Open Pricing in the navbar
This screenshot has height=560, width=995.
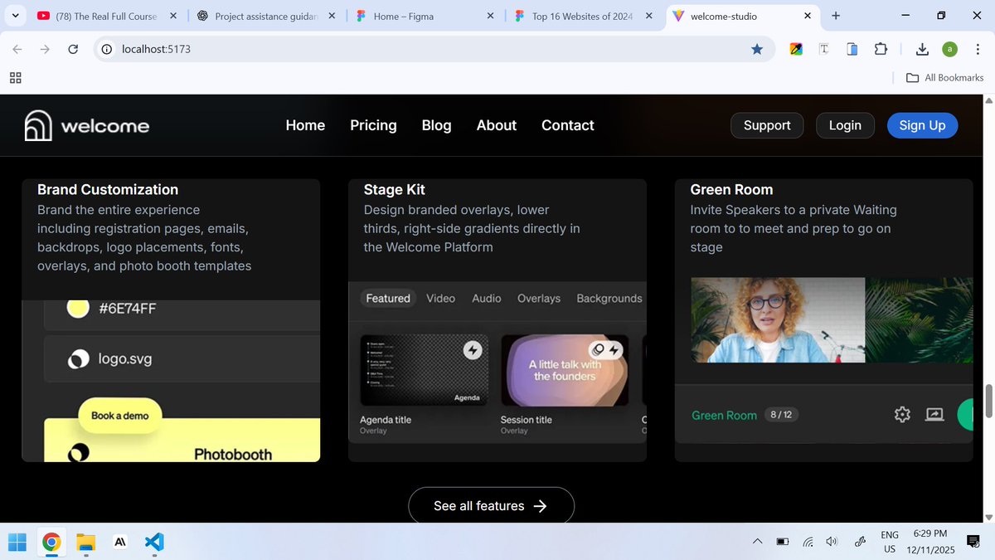(373, 125)
